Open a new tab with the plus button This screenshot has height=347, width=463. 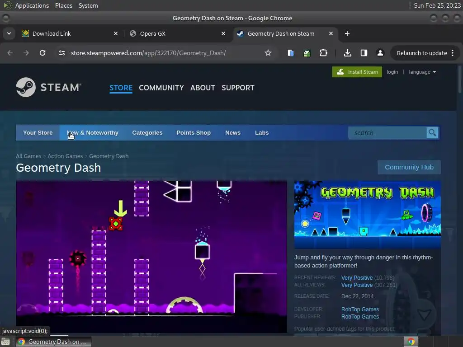[347, 33]
